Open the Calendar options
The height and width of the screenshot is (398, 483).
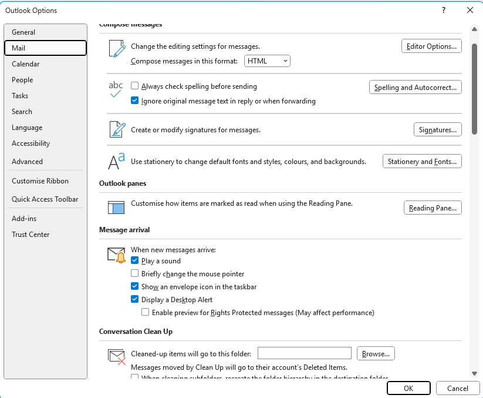[46, 64]
